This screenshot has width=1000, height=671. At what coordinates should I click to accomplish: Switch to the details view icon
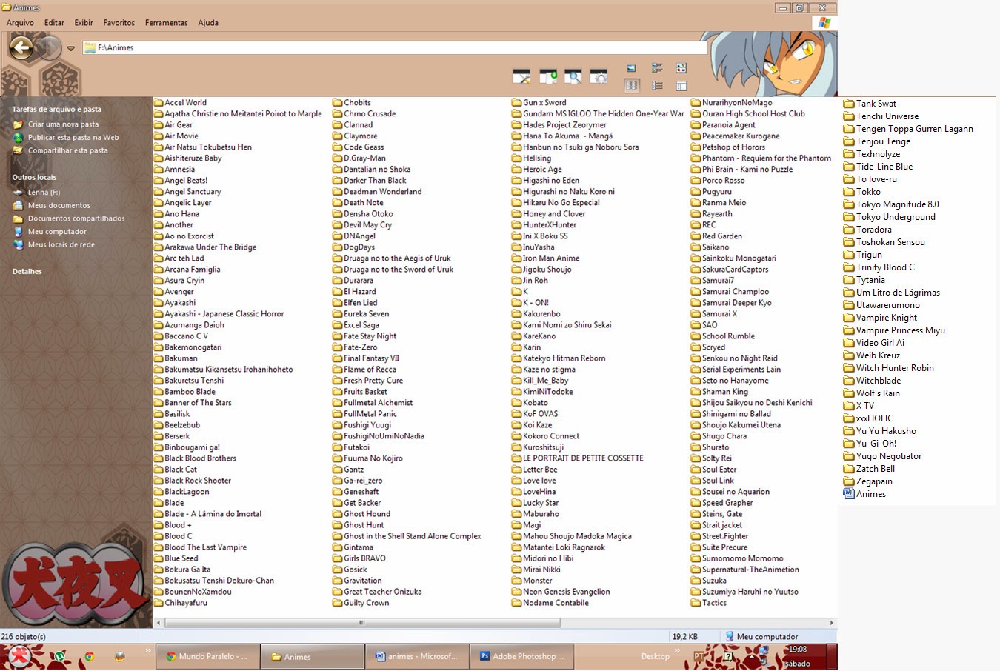pos(656,86)
